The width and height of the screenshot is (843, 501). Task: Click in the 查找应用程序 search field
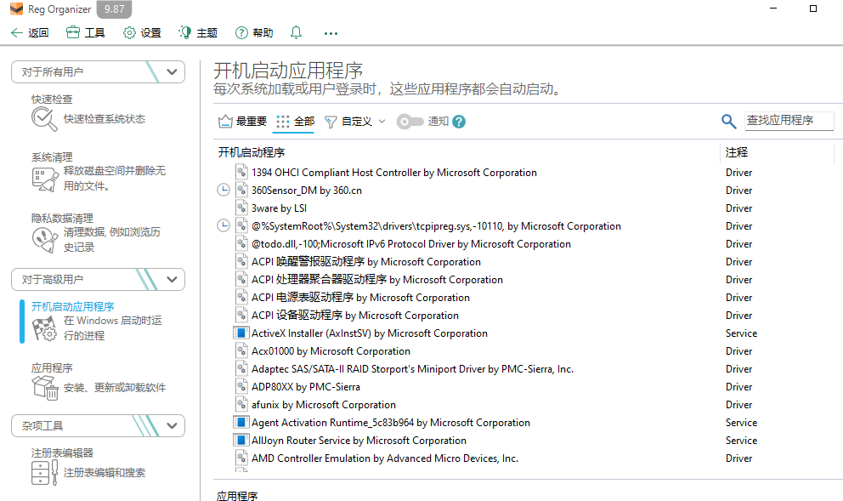tap(789, 121)
